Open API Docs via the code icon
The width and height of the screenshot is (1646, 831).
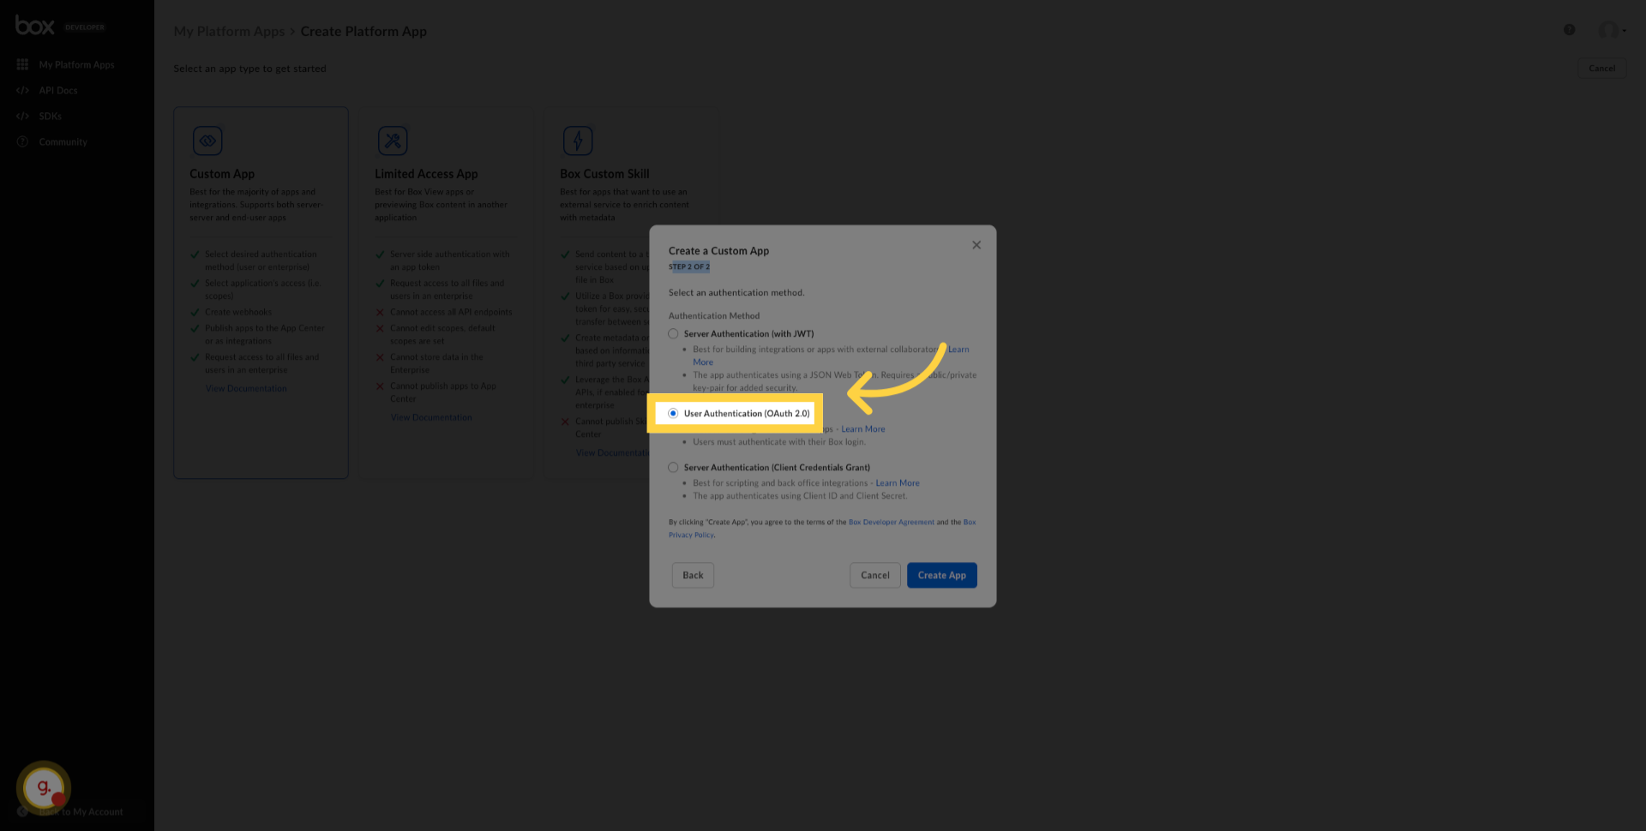(x=22, y=90)
